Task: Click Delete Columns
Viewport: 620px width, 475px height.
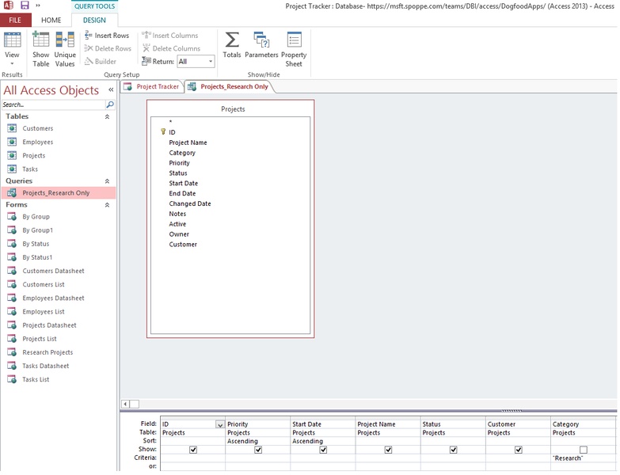Action: pos(171,48)
